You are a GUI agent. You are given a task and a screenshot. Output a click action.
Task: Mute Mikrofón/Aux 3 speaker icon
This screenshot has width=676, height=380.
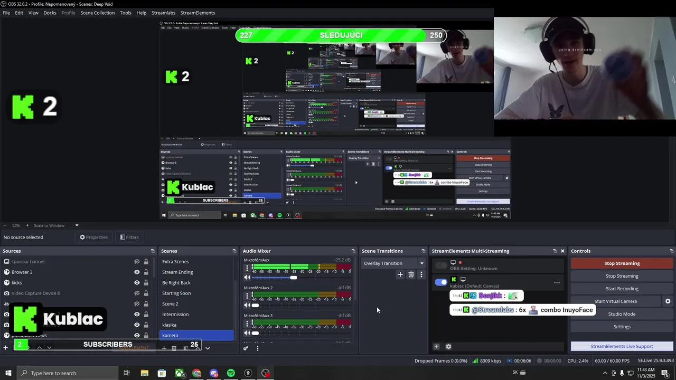coord(247,333)
